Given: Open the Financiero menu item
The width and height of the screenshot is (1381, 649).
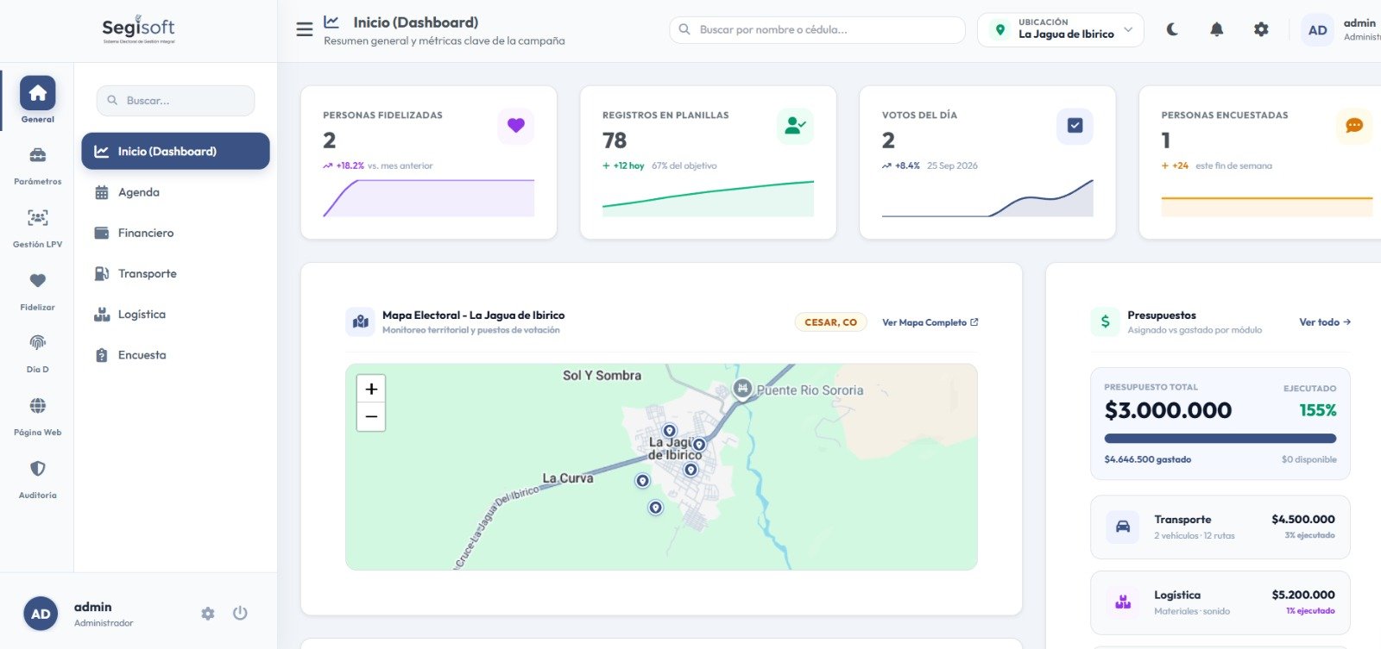Looking at the screenshot, I should coord(175,233).
